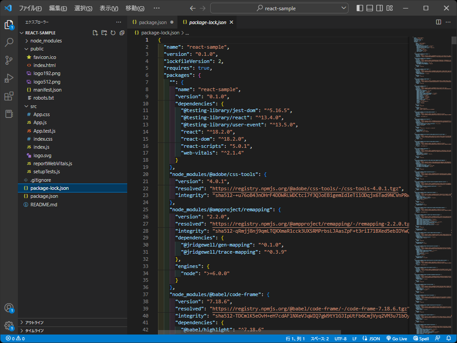Go forward in navigation history

pyautogui.click(x=203, y=8)
